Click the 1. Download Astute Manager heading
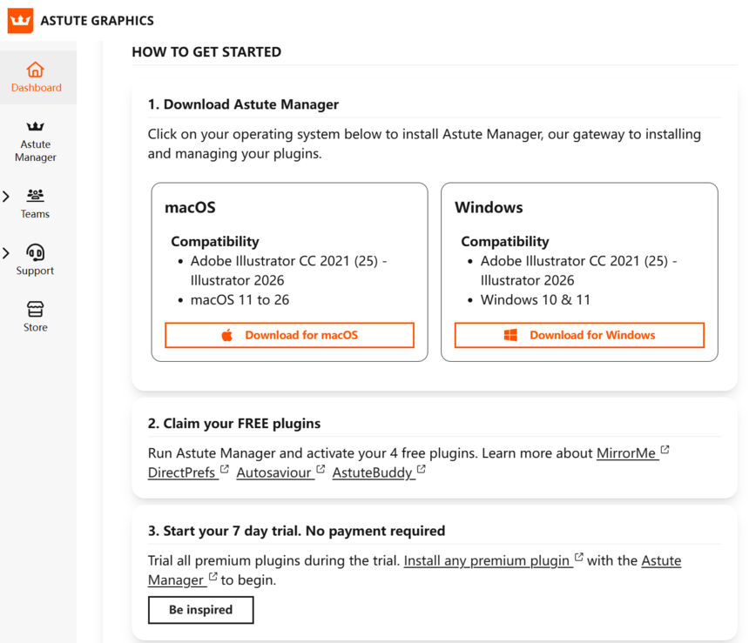The width and height of the screenshot is (749, 643). pyautogui.click(x=243, y=104)
